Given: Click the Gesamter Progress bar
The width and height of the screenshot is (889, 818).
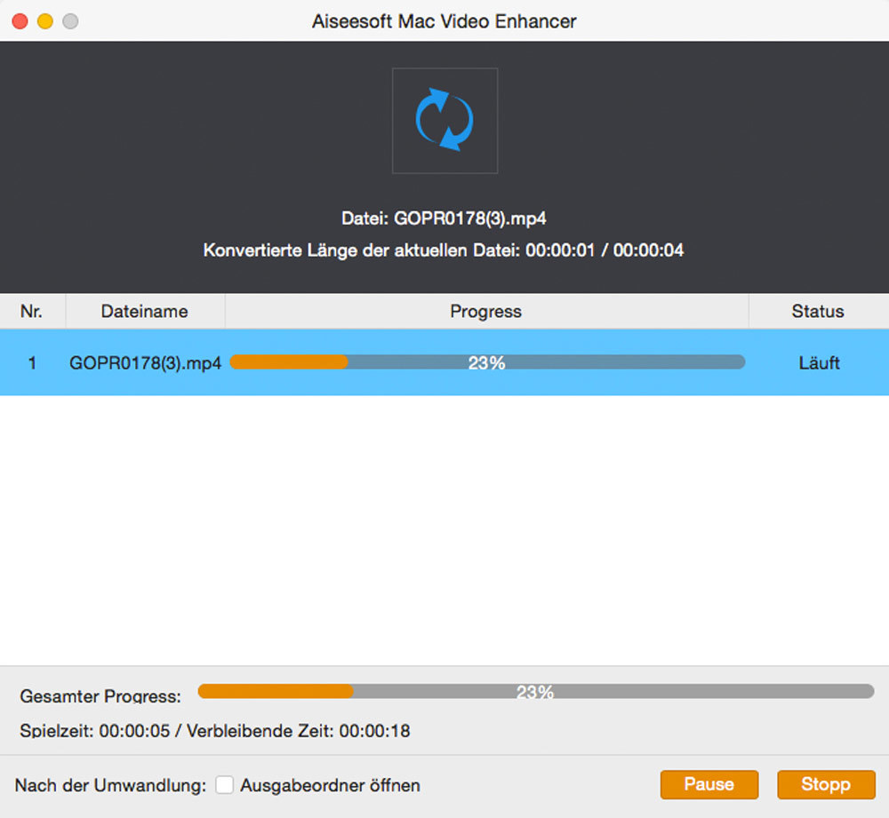Looking at the screenshot, I should [536, 691].
